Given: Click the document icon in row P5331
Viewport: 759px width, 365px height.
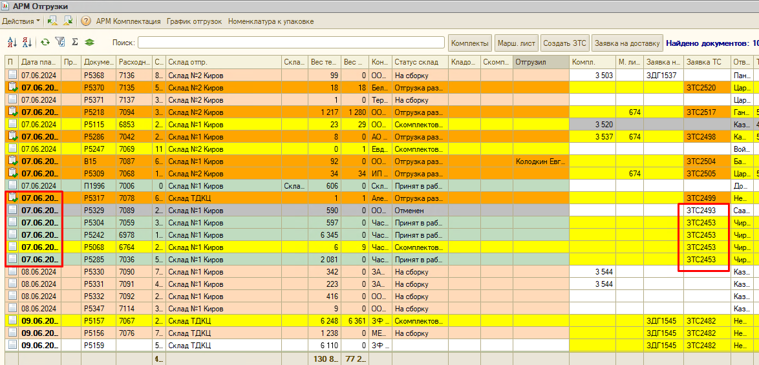Looking at the screenshot, I should tap(12, 284).
